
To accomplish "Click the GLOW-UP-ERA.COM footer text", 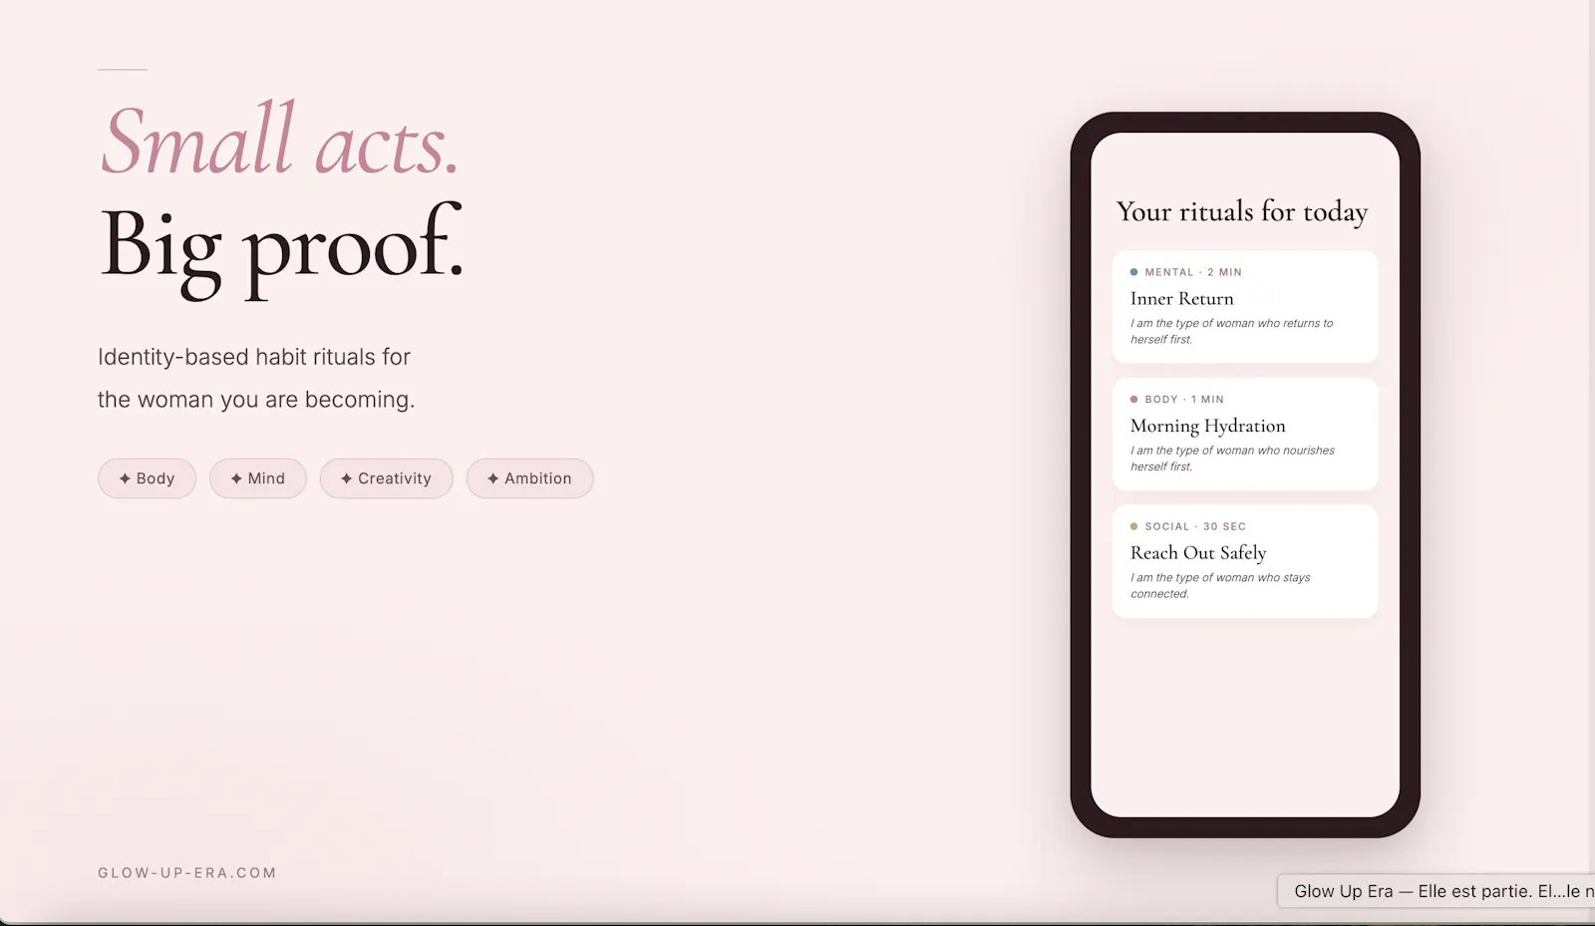I will click(x=187, y=873).
